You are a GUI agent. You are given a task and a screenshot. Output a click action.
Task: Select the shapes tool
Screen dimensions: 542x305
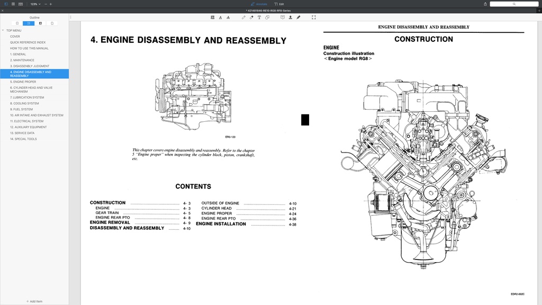[267, 17]
